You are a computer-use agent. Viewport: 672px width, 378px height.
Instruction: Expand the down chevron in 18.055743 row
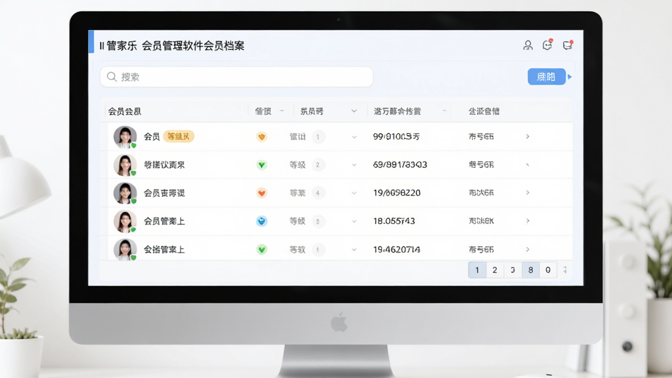coord(354,222)
